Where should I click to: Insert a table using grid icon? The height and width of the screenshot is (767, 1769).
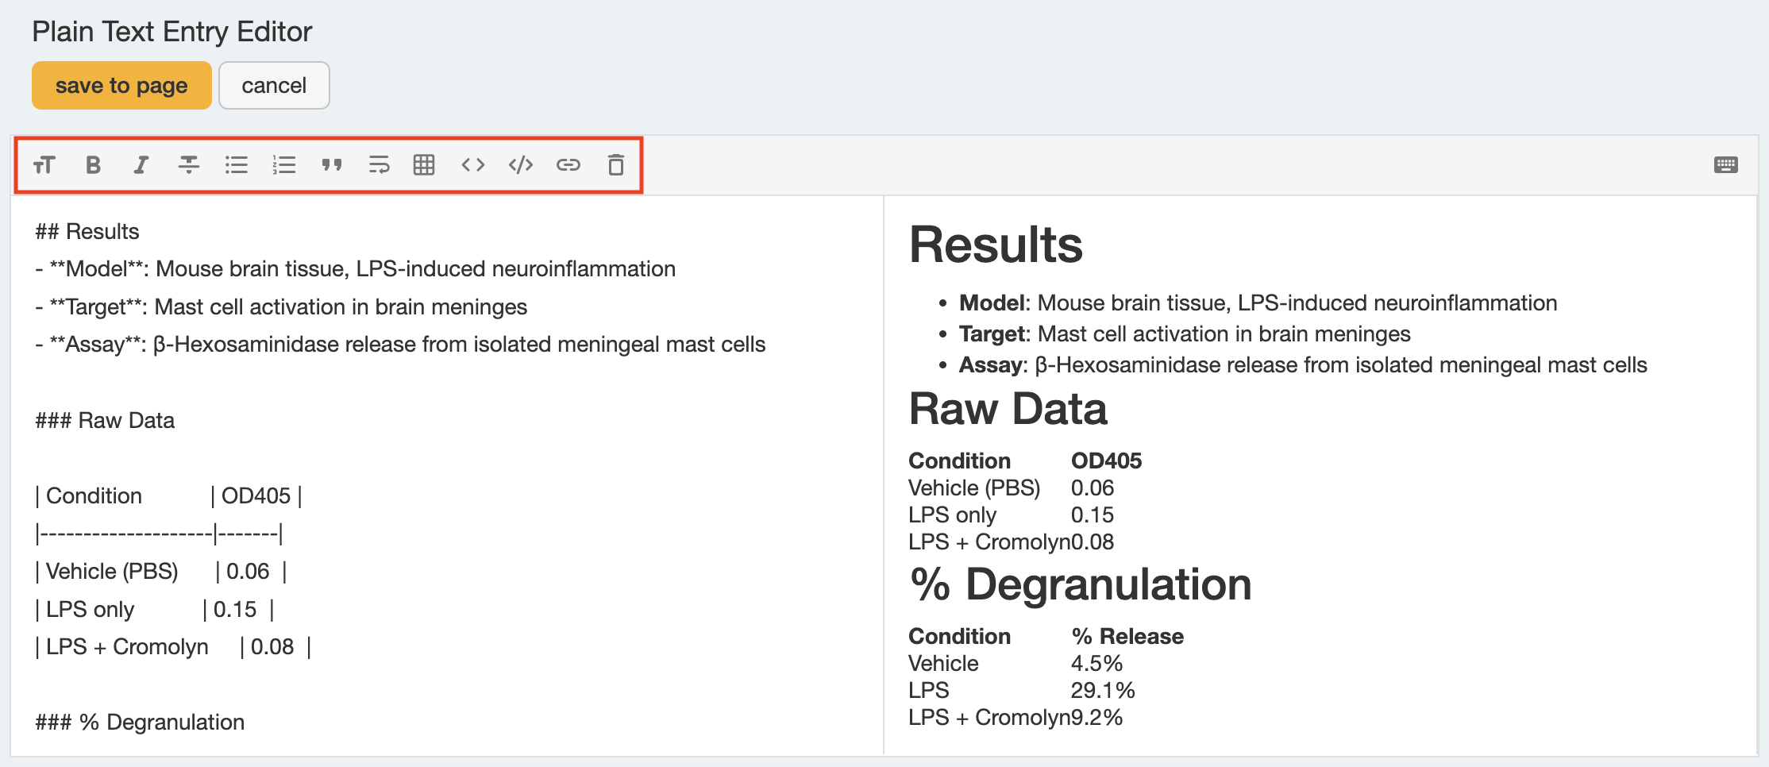424,165
